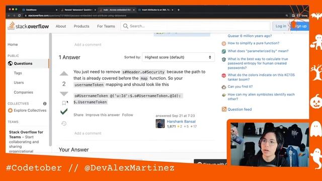Click the site icon beside 'Can you find it?'
322x181 pixels.
pos(224,87)
